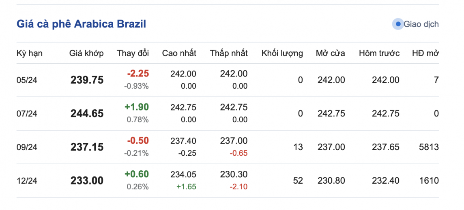Click the matched price 239.75
464x210 pixels.
click(x=87, y=80)
